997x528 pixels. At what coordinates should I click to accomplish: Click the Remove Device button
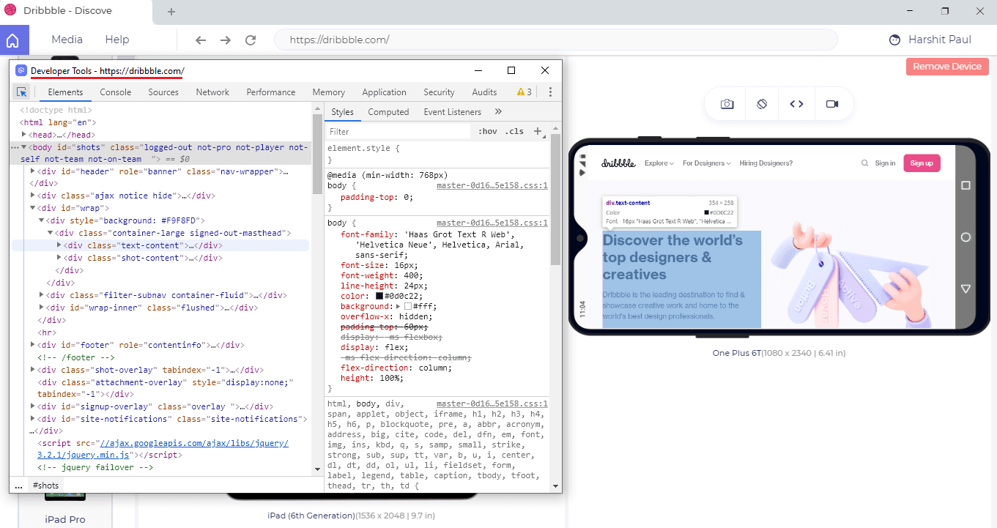click(x=946, y=66)
